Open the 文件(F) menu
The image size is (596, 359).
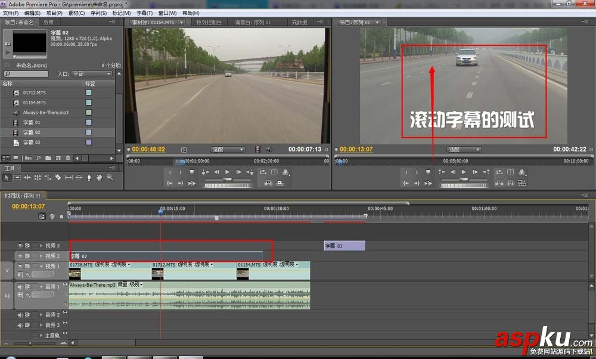tap(11, 13)
